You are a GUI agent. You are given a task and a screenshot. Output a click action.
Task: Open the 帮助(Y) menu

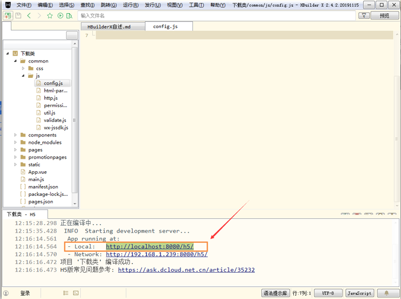click(218, 5)
